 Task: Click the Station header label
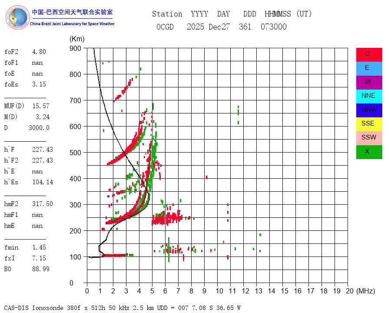pos(167,14)
